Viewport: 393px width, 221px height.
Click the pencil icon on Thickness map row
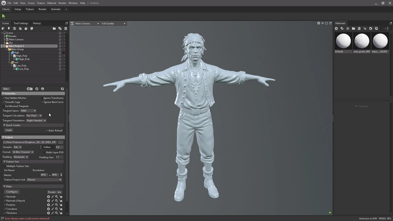(53, 213)
